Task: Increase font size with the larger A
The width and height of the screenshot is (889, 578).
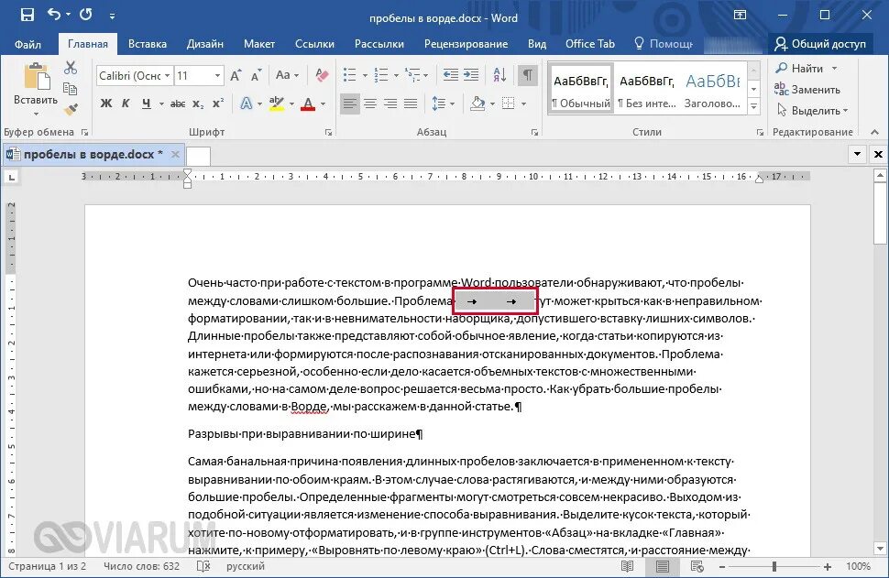Action: (x=236, y=75)
